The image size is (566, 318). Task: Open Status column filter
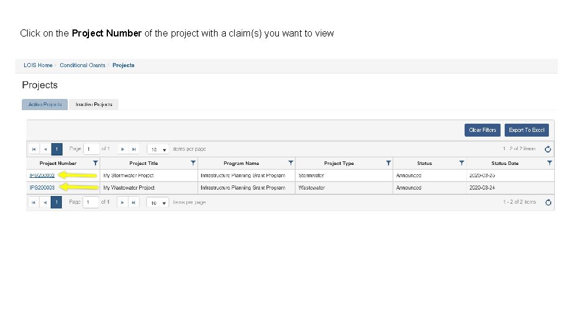[x=462, y=163]
